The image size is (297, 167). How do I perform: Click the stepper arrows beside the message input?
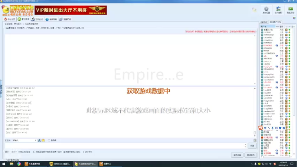click(x=245, y=145)
